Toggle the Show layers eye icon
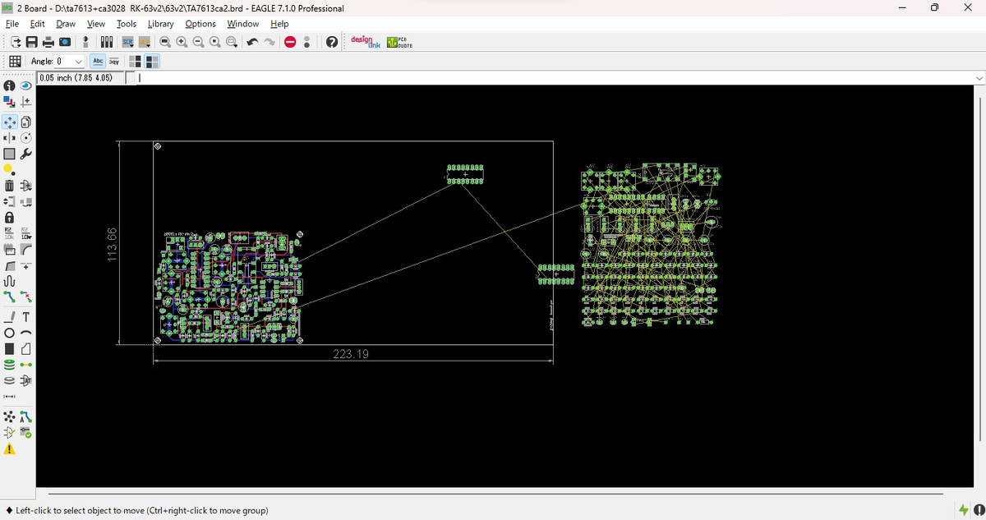This screenshot has width=986, height=520. (26, 85)
